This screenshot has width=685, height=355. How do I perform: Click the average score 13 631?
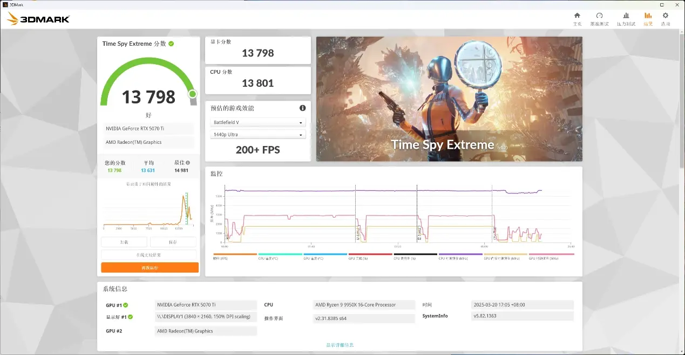click(x=148, y=170)
